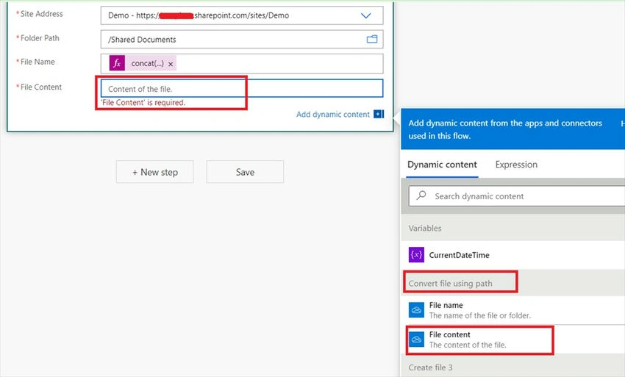Image resolution: width=625 pixels, height=377 pixels.
Task: Click the Save button
Action: point(245,172)
